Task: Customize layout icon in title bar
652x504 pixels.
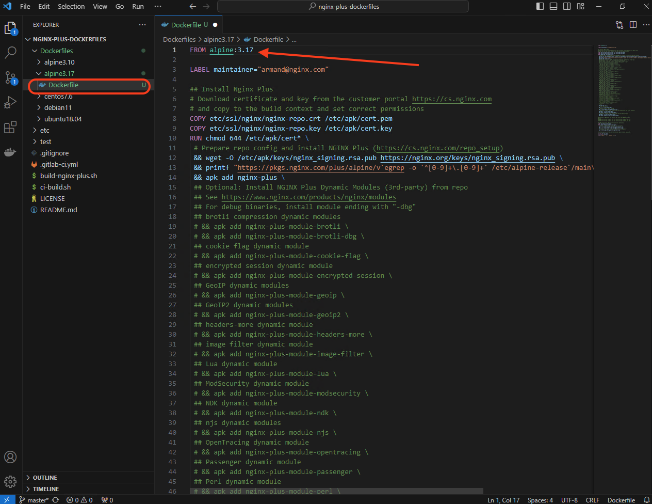Action: coord(581,6)
